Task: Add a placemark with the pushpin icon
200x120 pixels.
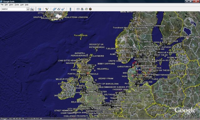Action: point(47,9)
